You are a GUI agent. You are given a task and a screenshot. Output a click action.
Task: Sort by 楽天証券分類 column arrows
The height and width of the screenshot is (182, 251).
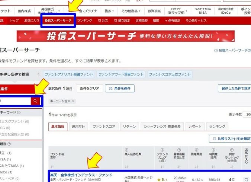pos(126,167)
